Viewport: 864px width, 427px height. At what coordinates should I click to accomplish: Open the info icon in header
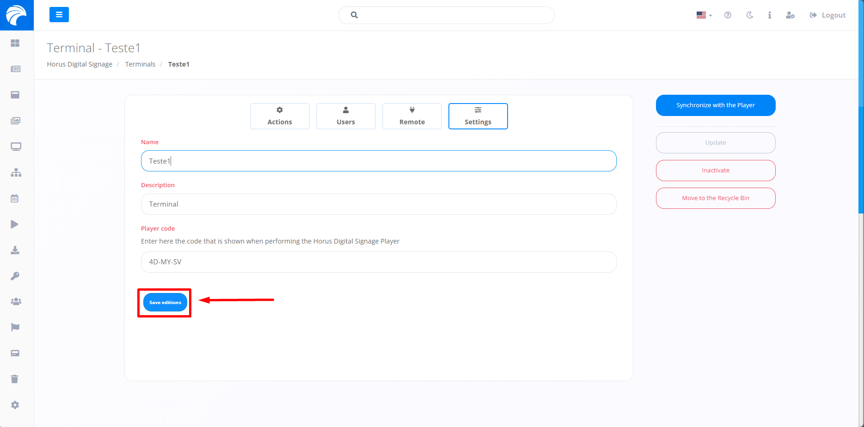pyautogui.click(x=769, y=15)
